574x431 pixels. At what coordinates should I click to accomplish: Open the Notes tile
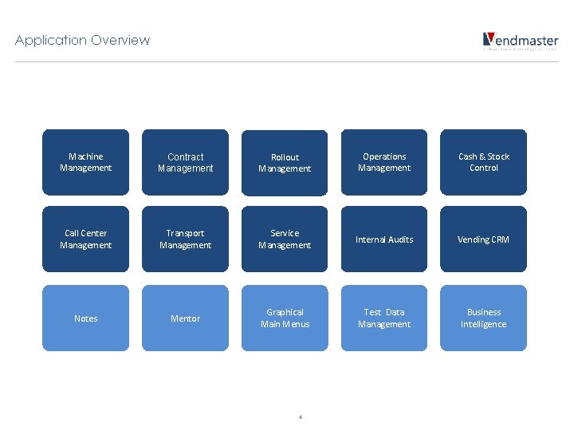[85, 318]
